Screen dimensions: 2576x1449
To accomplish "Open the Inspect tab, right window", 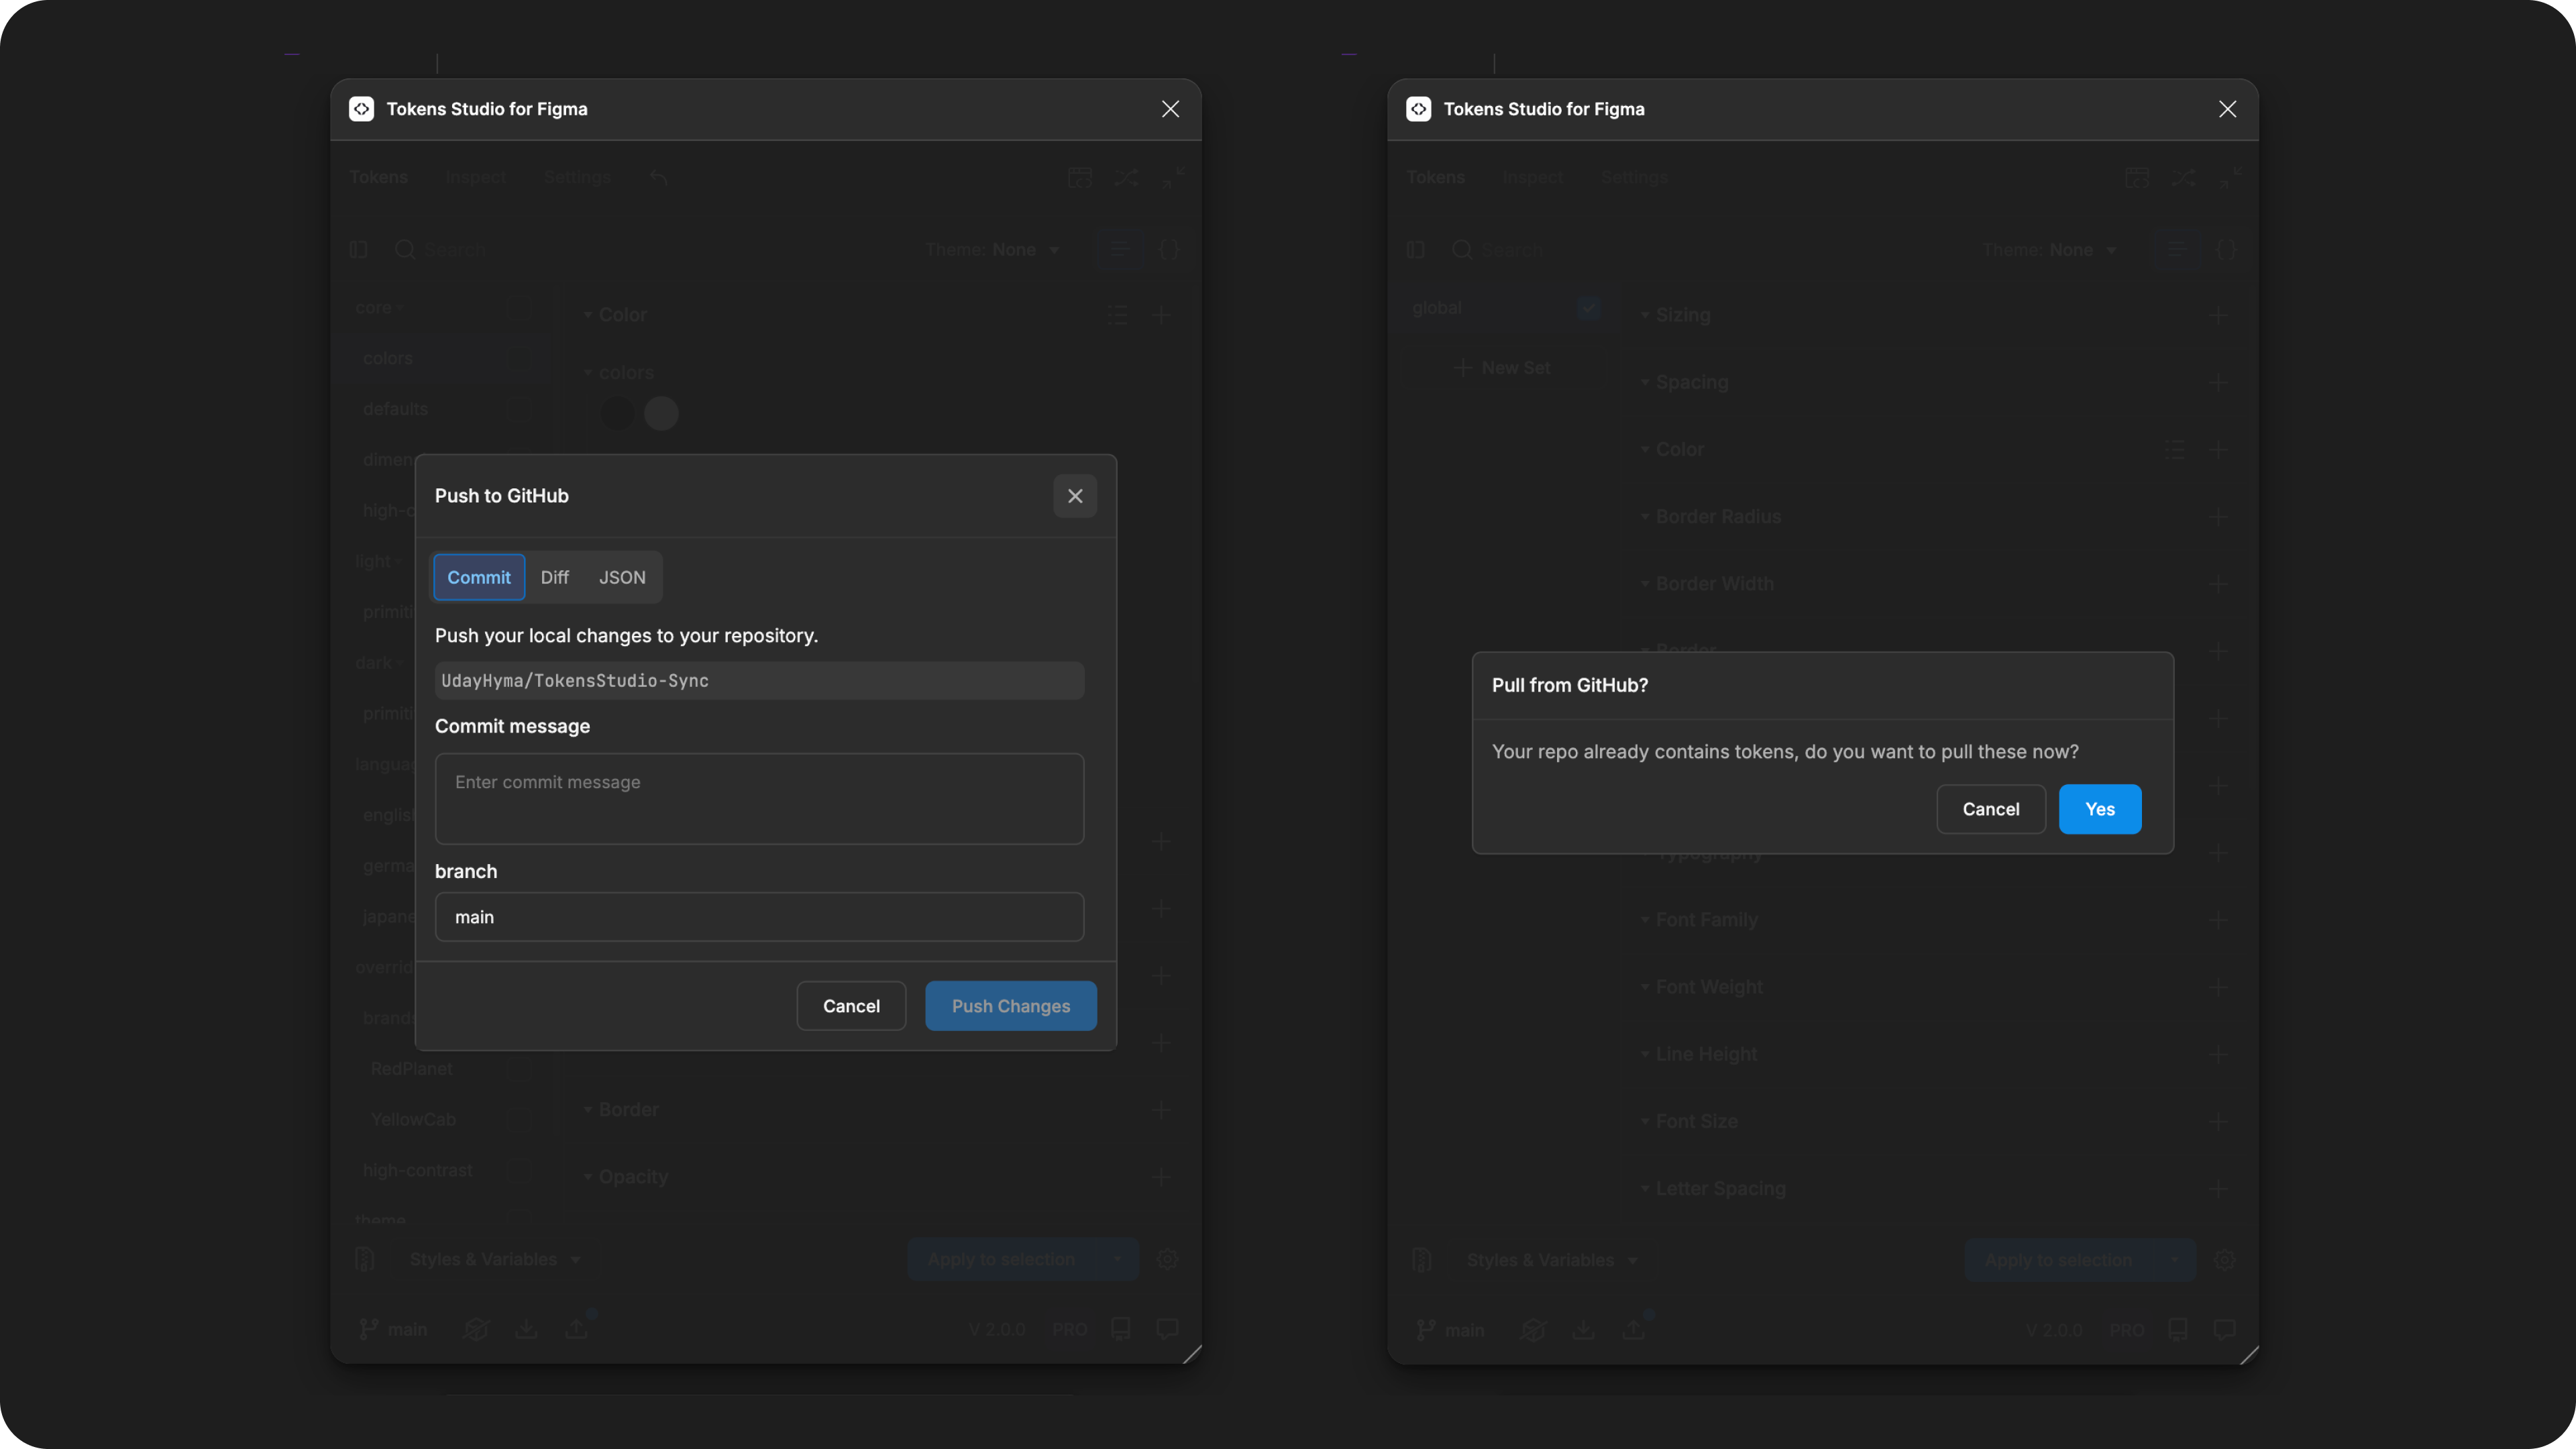I will [x=1533, y=178].
